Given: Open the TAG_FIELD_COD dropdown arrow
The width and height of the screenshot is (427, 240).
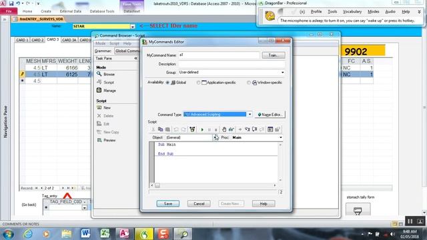Looking at the screenshot, I should tap(85, 207).
